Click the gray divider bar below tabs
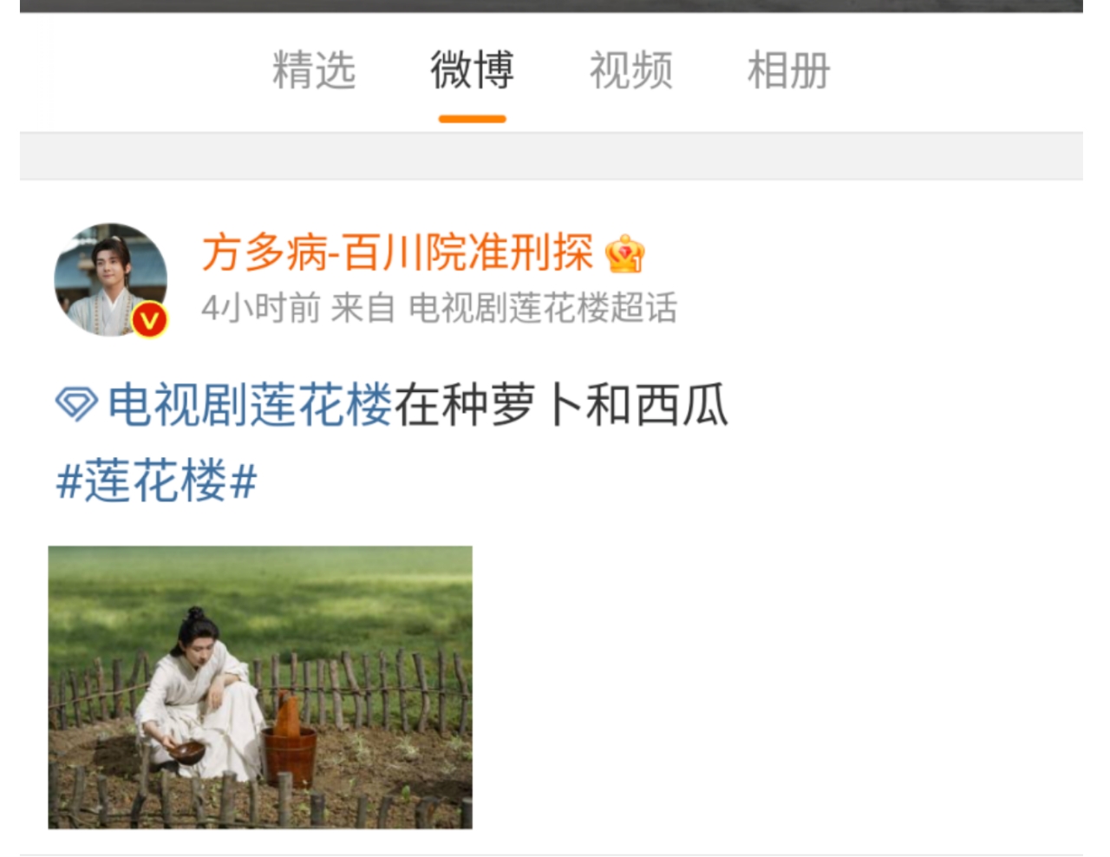The image size is (1110, 857). (x=552, y=156)
